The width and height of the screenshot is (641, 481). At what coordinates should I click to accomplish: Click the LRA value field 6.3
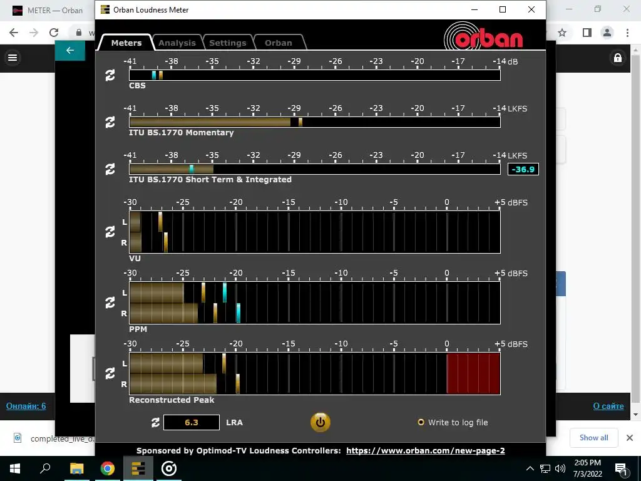pos(192,423)
